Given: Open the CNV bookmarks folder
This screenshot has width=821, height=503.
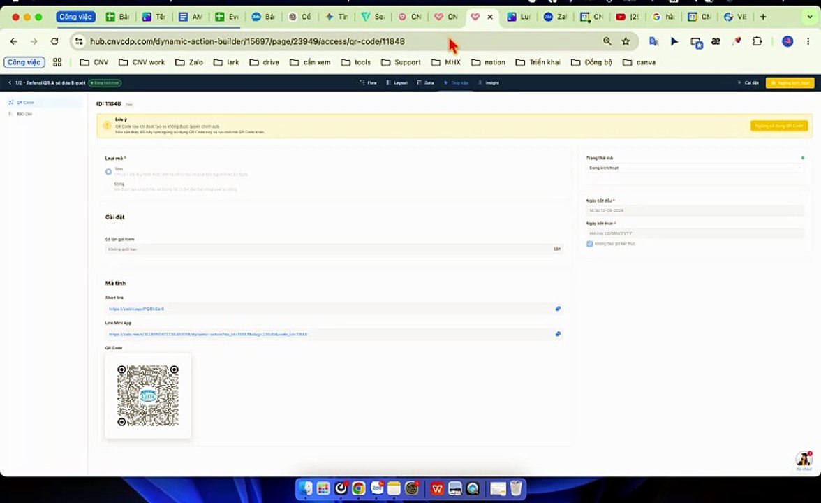Looking at the screenshot, I should click(x=94, y=62).
